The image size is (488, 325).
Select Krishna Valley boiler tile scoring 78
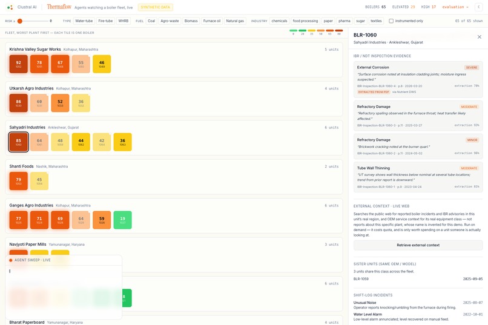(x=39, y=64)
